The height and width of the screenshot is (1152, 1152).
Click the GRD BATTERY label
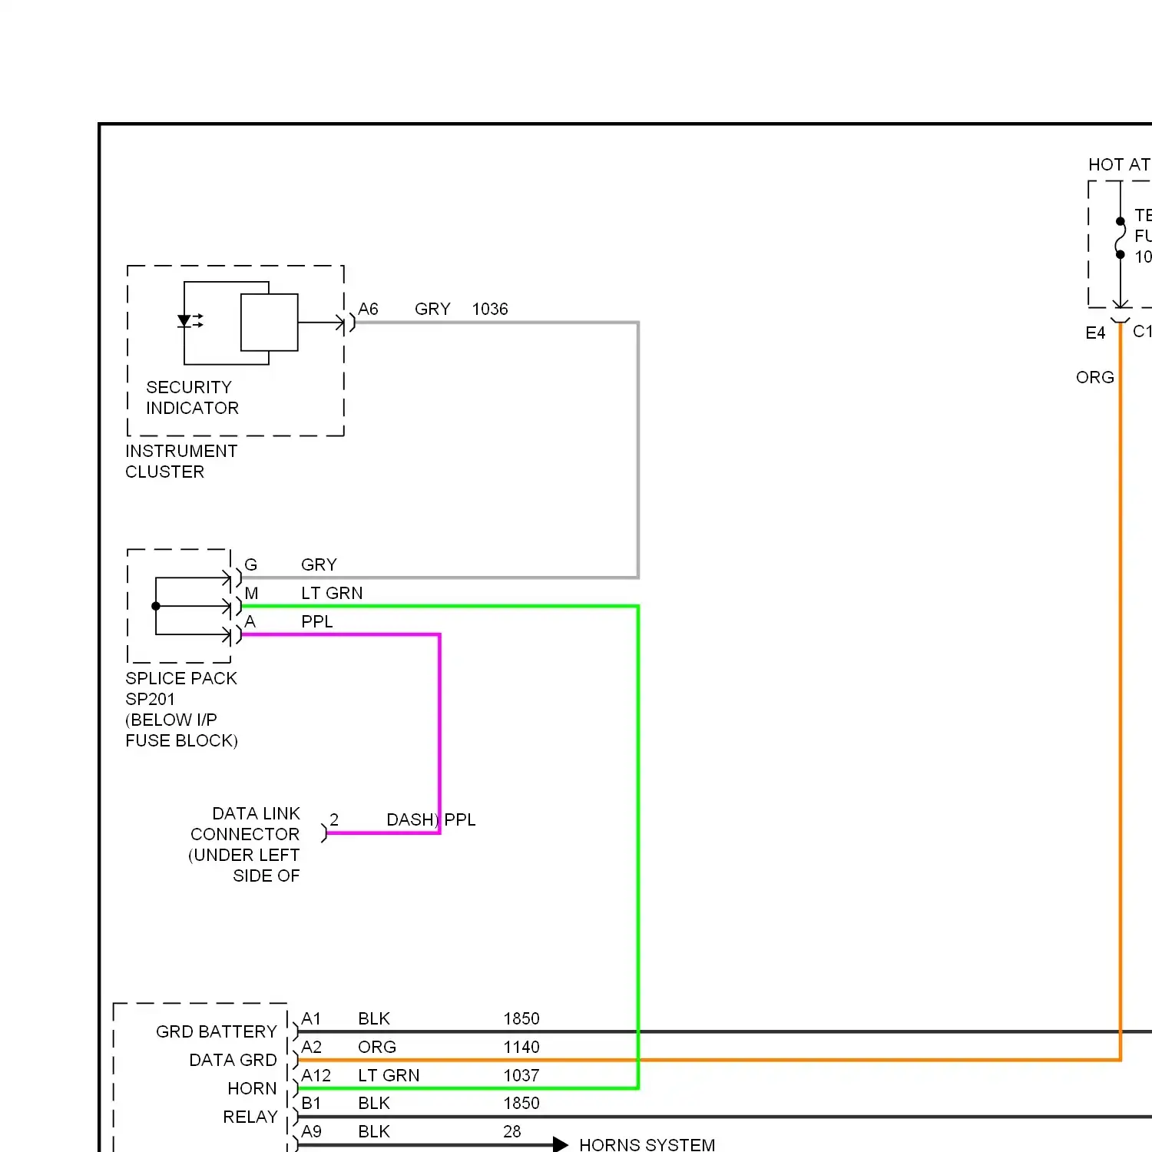(x=217, y=1031)
